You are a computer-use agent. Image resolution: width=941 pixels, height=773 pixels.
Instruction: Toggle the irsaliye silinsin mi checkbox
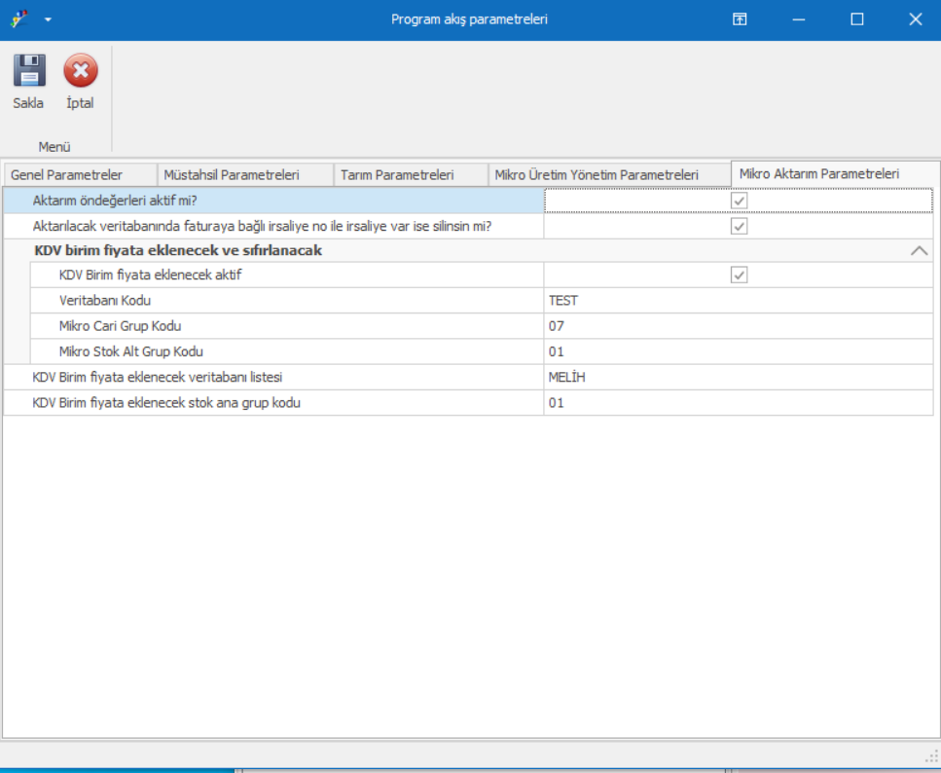click(739, 227)
